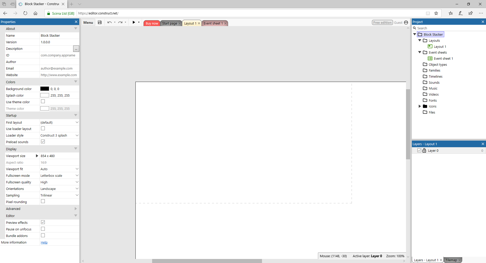Click the Background color swatch

click(45, 89)
